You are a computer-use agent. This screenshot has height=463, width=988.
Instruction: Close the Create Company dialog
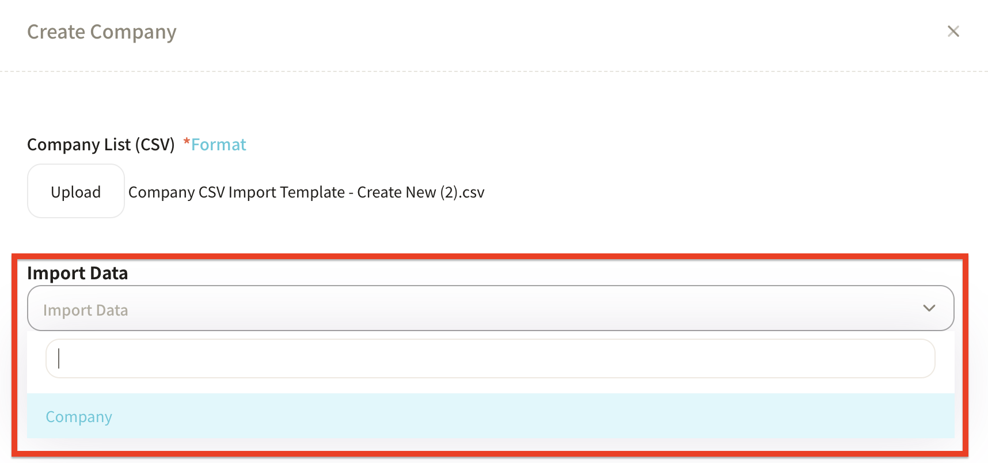point(953,31)
